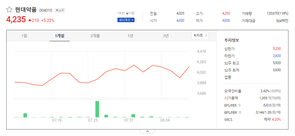
Task: Click the 13:31 실시간 timestamp
Action: tap(126, 13)
